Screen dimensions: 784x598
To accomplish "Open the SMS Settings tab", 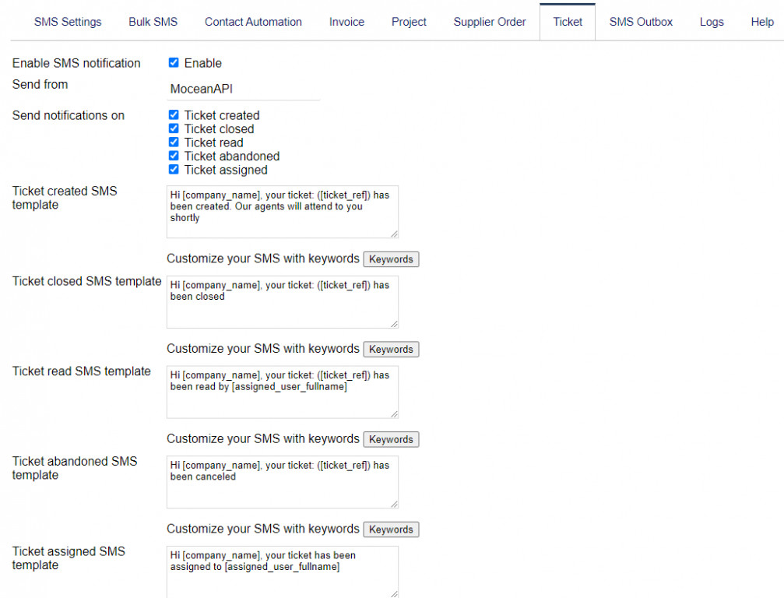I will coord(68,22).
